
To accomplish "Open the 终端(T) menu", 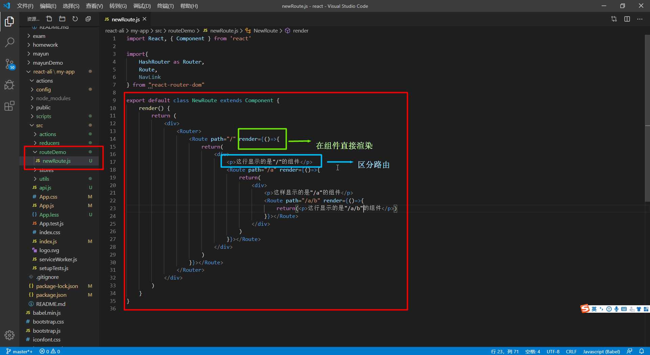I will pyautogui.click(x=166, y=6).
